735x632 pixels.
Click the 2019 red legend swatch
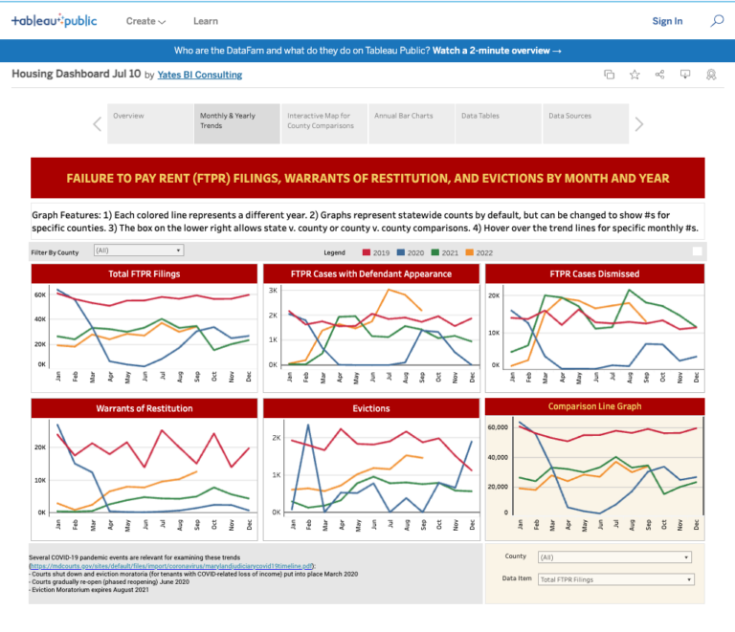click(367, 252)
